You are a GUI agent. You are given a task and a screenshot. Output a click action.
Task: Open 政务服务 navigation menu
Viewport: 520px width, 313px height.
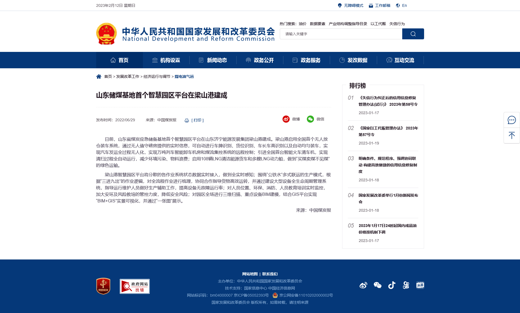pyautogui.click(x=307, y=60)
